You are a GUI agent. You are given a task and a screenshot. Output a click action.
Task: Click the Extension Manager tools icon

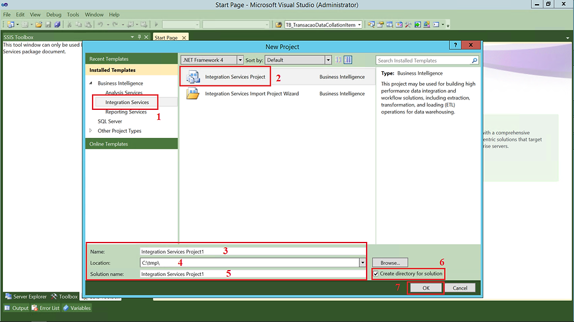coord(408,25)
